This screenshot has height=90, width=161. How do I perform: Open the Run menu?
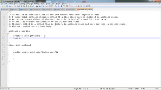pyautogui.click(x=53, y=4)
